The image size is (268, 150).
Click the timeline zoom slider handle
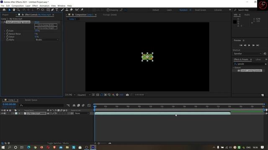99,143
